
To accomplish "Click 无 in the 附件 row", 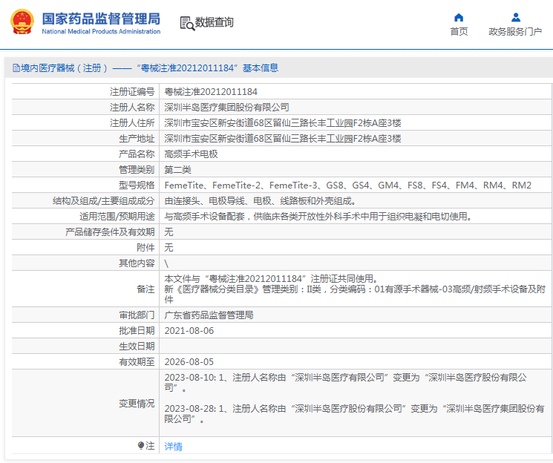I will [x=169, y=247].
